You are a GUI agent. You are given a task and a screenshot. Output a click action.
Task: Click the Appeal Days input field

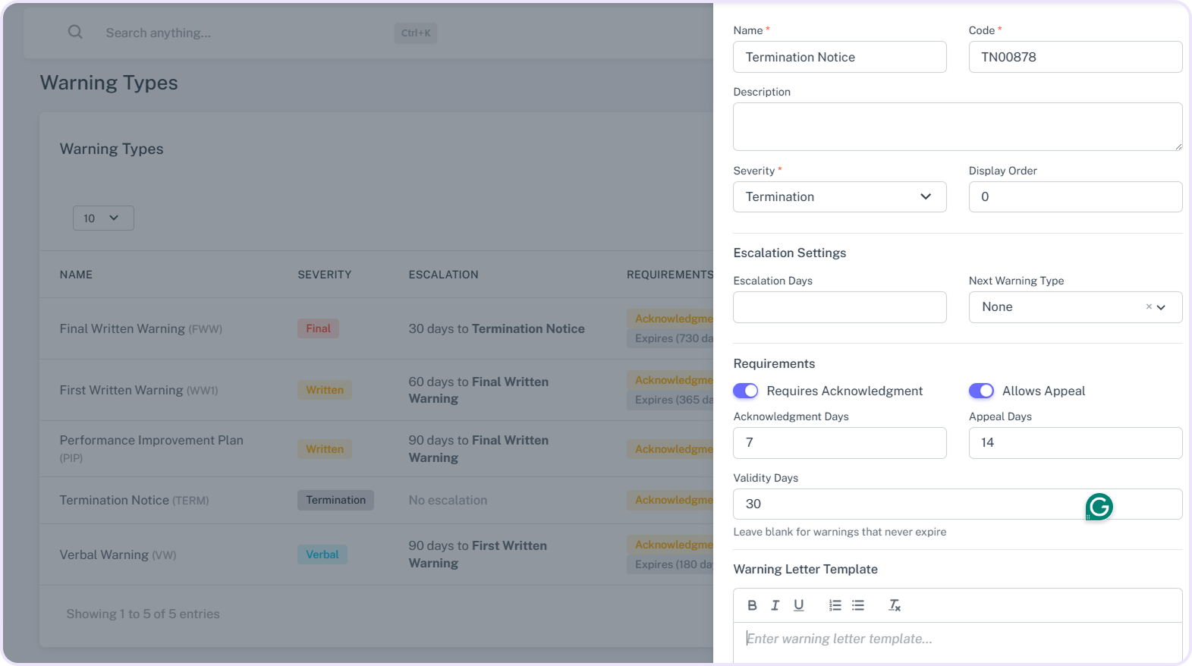click(1074, 443)
